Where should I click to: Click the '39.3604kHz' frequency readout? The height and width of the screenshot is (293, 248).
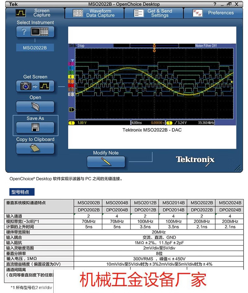tap(206, 123)
